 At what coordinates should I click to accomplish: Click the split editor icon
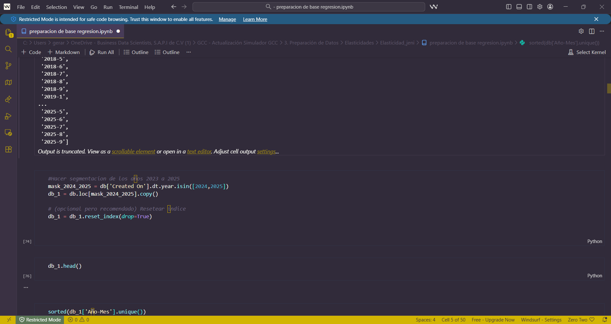[x=592, y=31]
